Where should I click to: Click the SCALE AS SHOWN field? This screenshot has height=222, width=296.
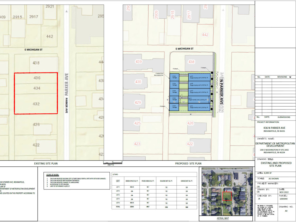[268, 178]
